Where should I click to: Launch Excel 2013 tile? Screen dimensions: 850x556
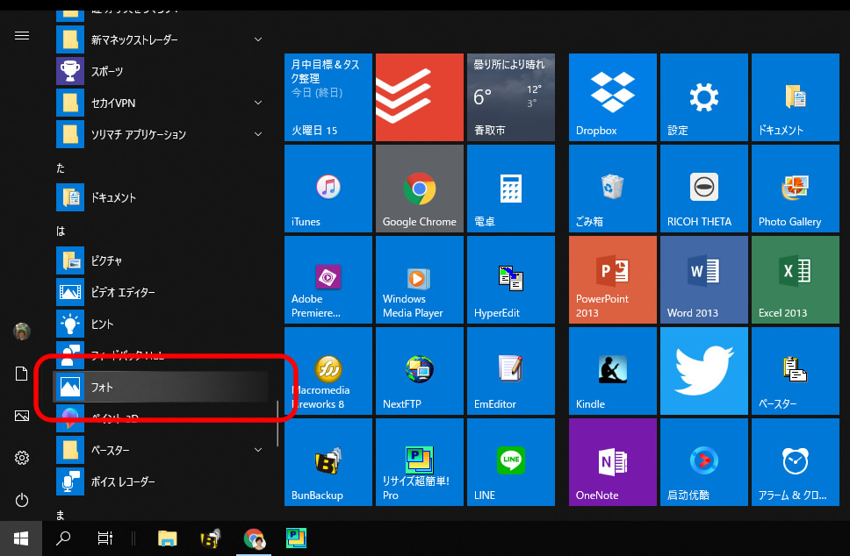pos(795,280)
